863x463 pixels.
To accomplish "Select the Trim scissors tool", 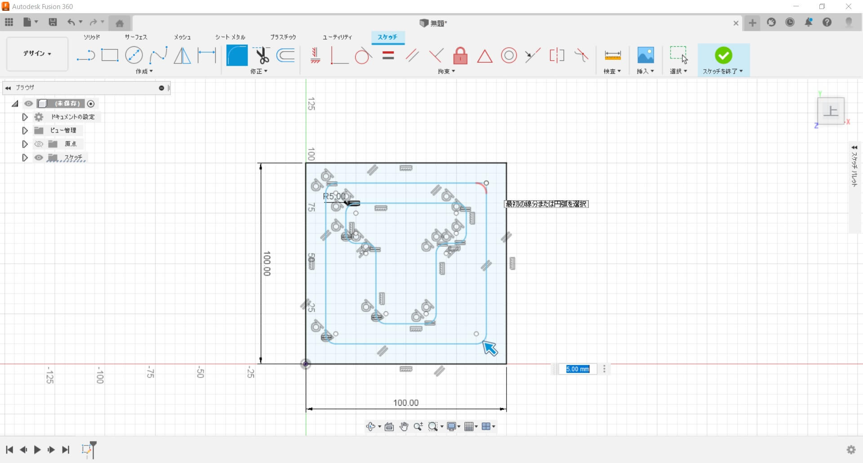I will tap(262, 55).
